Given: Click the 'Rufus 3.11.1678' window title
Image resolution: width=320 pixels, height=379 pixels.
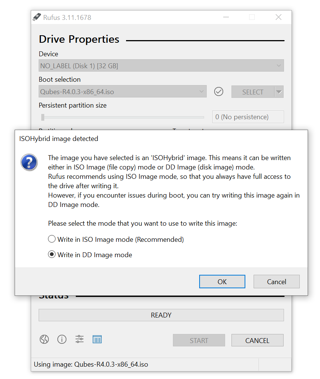Looking at the screenshot, I should pos(67,17).
